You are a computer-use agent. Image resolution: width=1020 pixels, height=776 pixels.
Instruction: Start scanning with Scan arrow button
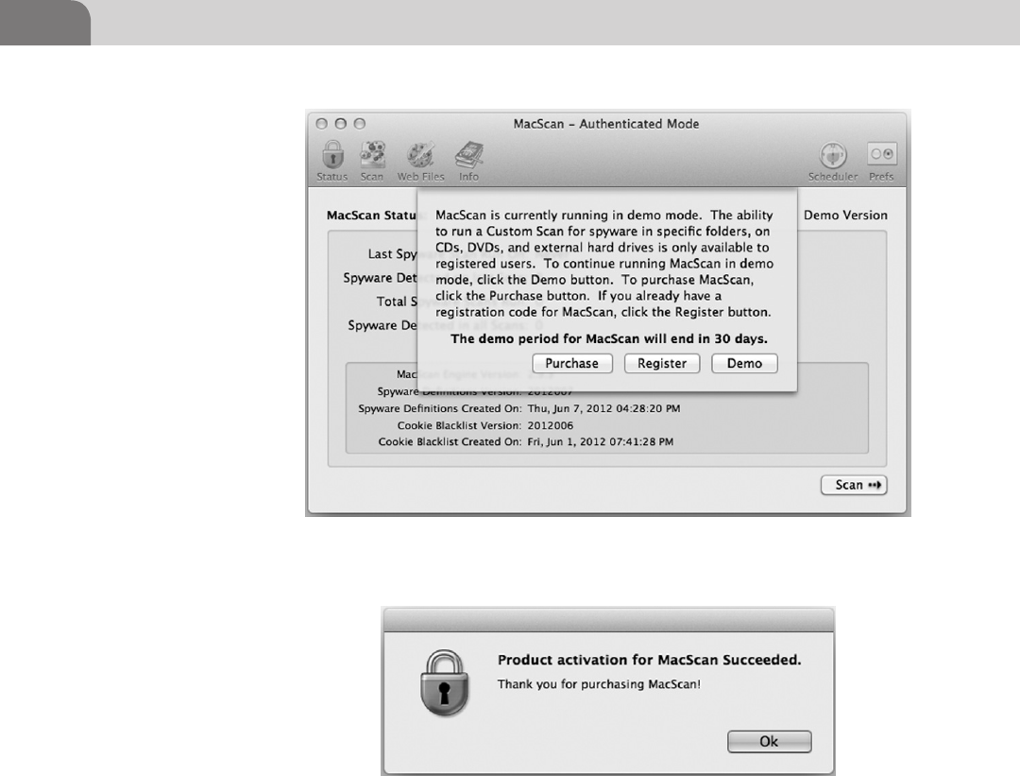(854, 485)
